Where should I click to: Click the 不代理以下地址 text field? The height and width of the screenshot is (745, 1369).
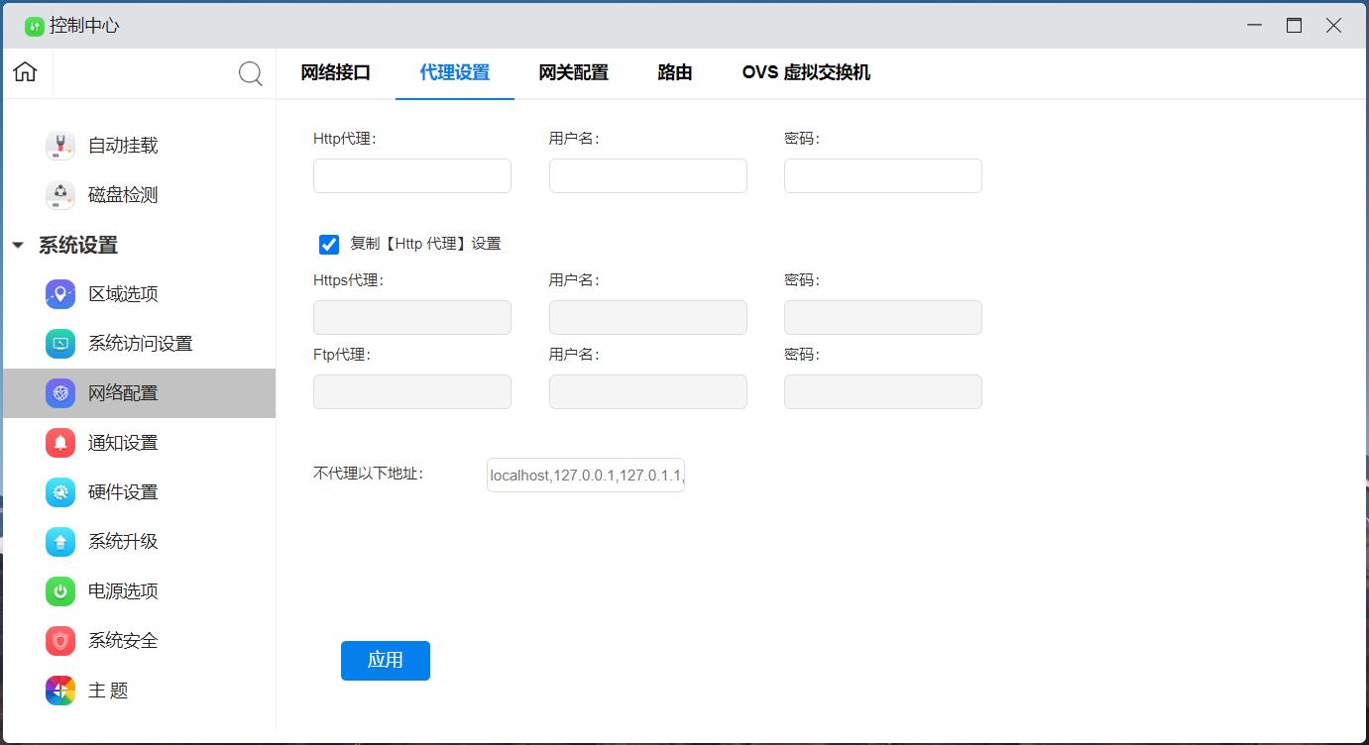click(585, 476)
